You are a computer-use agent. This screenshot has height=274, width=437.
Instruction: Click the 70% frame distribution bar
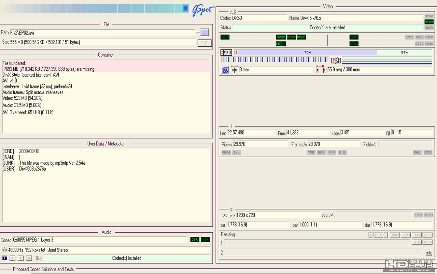pos(307,53)
